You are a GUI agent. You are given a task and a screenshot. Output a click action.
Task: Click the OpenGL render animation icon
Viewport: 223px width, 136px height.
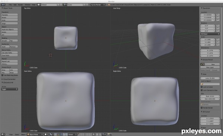(111, 134)
